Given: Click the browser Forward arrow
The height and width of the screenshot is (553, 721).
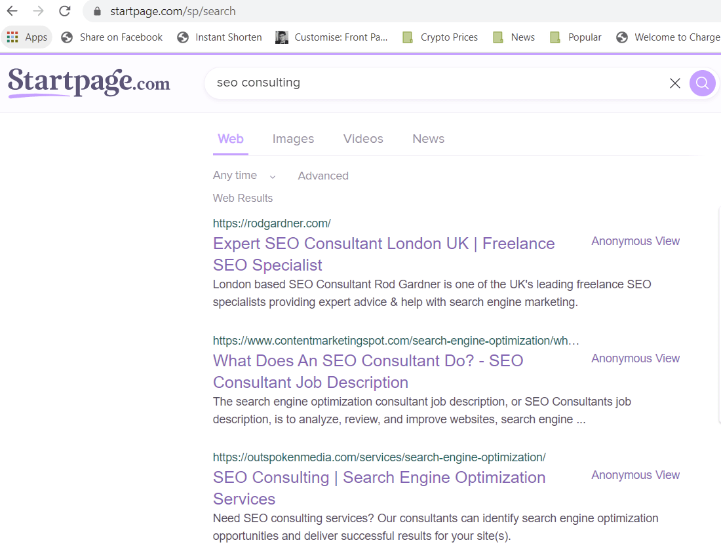Looking at the screenshot, I should coord(39,11).
